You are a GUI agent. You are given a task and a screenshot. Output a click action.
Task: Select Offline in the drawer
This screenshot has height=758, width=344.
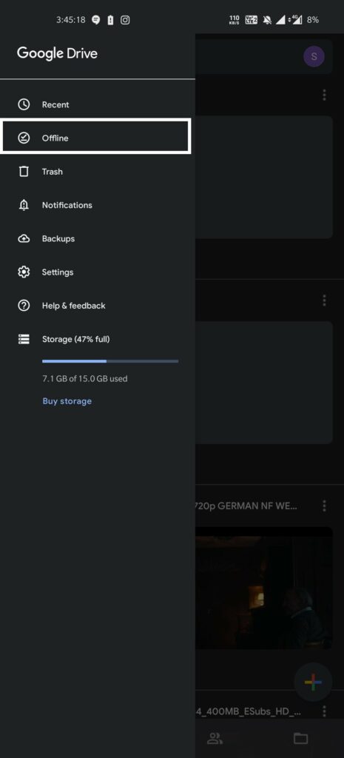pos(95,138)
